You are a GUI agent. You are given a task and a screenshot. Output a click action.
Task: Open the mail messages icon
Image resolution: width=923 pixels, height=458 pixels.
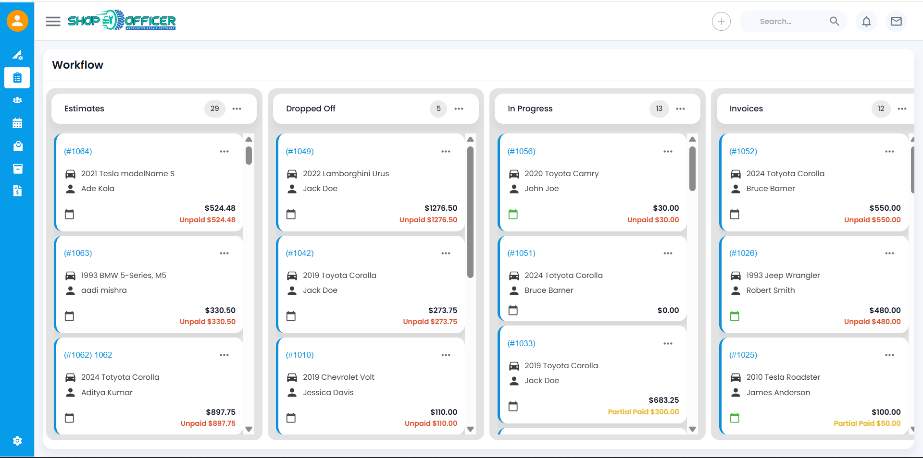[896, 21]
